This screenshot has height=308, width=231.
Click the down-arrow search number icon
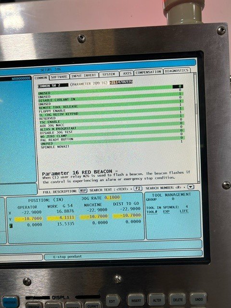pos(191,187)
